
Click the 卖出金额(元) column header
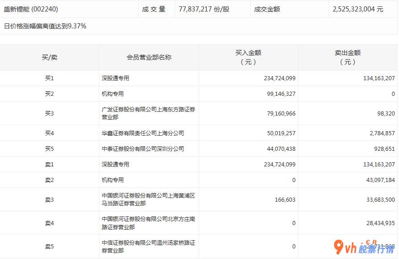coord(348,57)
